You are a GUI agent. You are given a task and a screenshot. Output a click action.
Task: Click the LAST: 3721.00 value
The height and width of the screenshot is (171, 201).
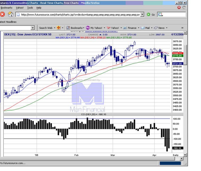pyautogui.click(x=67, y=35)
